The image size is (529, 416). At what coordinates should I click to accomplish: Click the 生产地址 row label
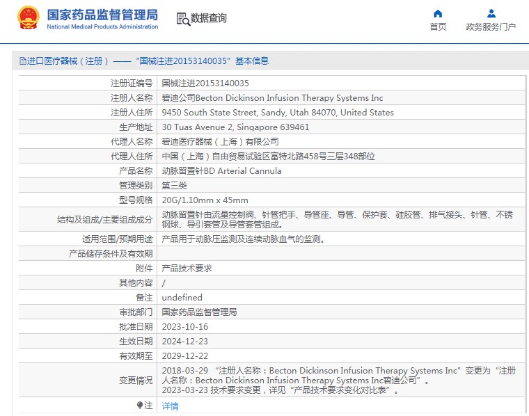coord(136,127)
